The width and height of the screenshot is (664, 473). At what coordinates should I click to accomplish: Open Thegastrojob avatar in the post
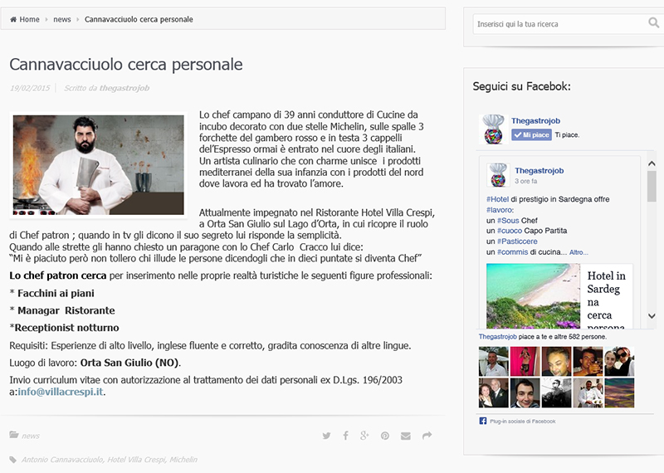point(498,174)
